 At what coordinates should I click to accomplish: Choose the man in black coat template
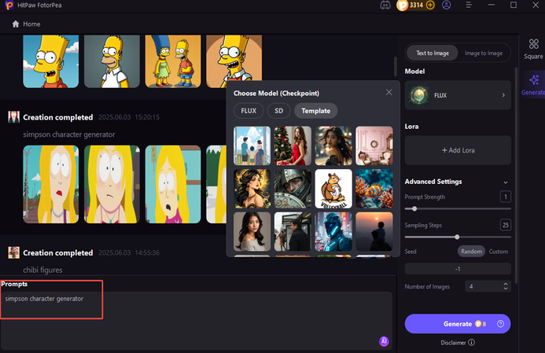[x=293, y=232]
